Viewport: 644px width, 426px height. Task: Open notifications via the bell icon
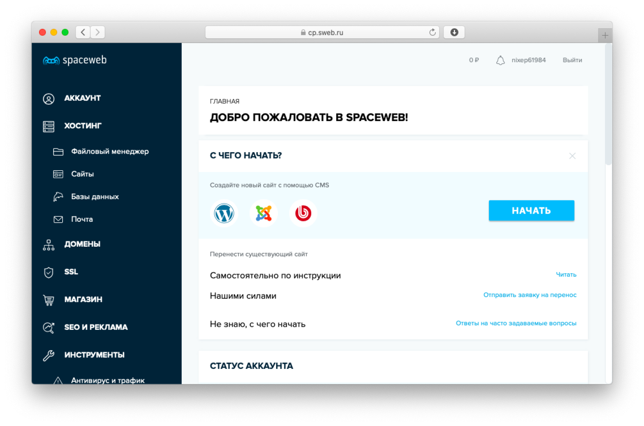pyautogui.click(x=500, y=60)
